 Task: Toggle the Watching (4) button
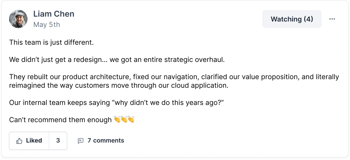(x=292, y=19)
